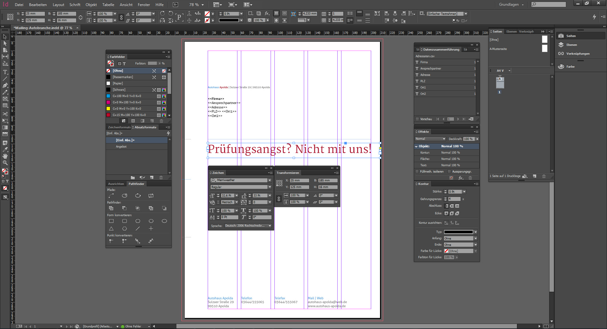Convert shape to triangle in Pathfinder
Image resolution: width=607 pixels, height=329 pixels.
(111, 228)
